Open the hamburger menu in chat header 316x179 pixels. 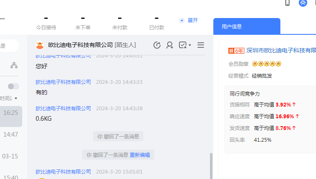click(x=201, y=45)
